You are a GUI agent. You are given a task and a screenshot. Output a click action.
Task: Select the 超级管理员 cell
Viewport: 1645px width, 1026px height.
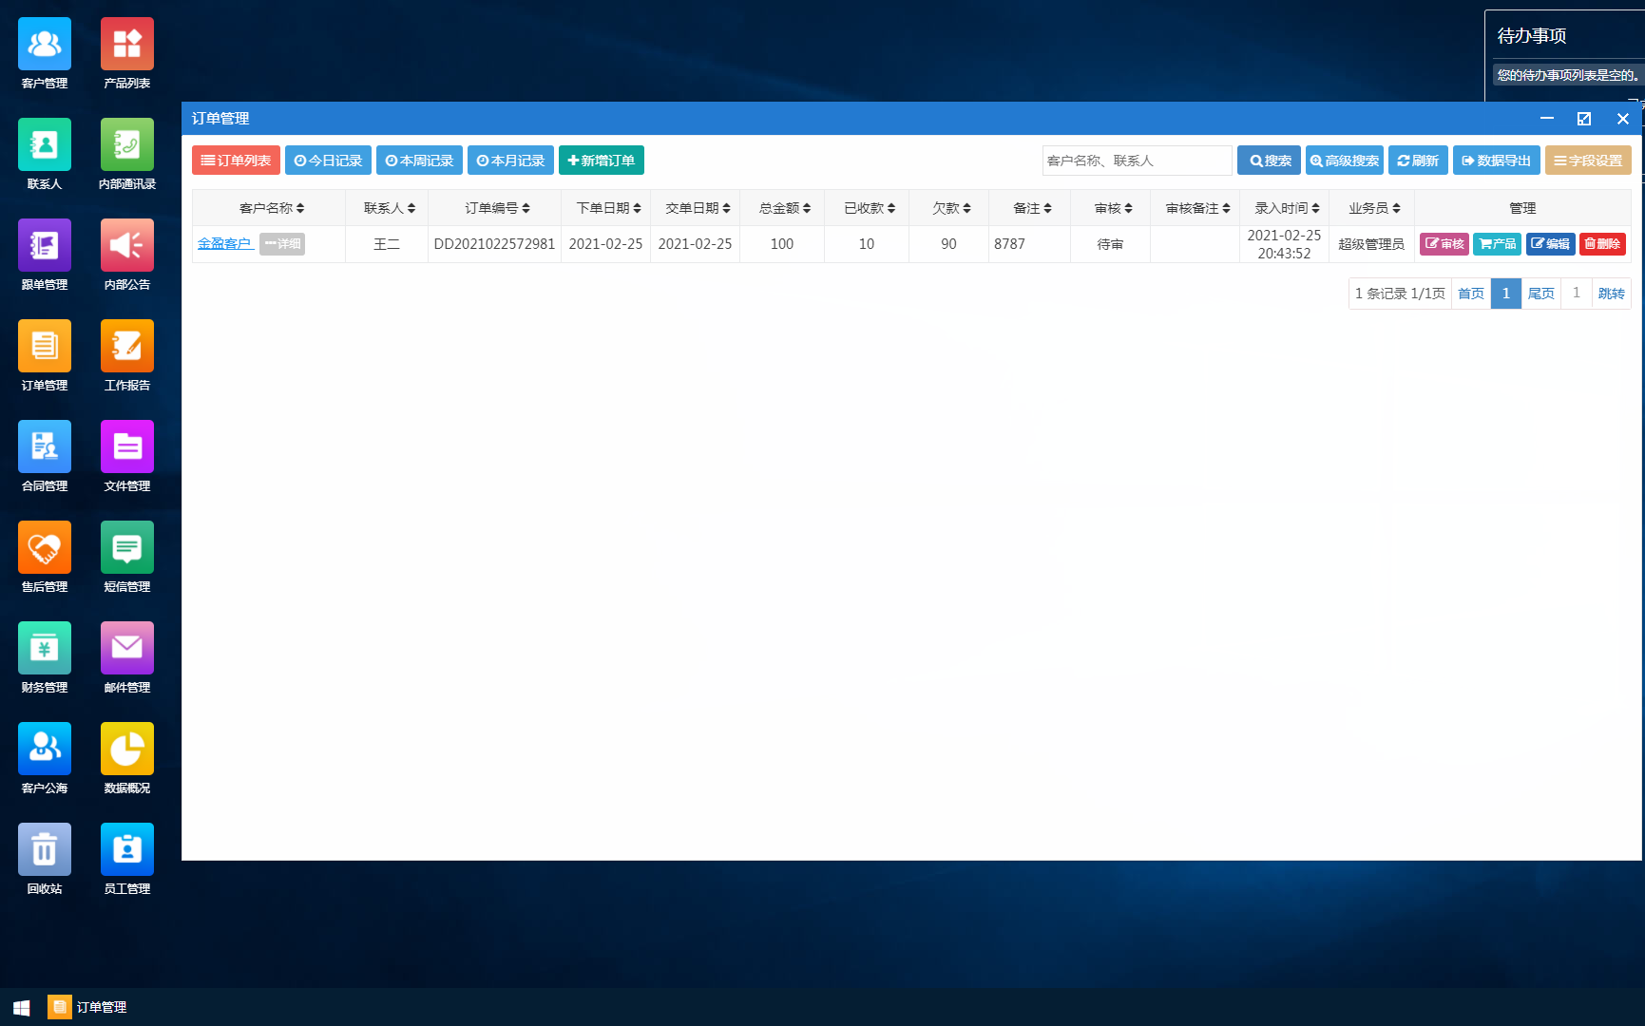(x=1371, y=244)
